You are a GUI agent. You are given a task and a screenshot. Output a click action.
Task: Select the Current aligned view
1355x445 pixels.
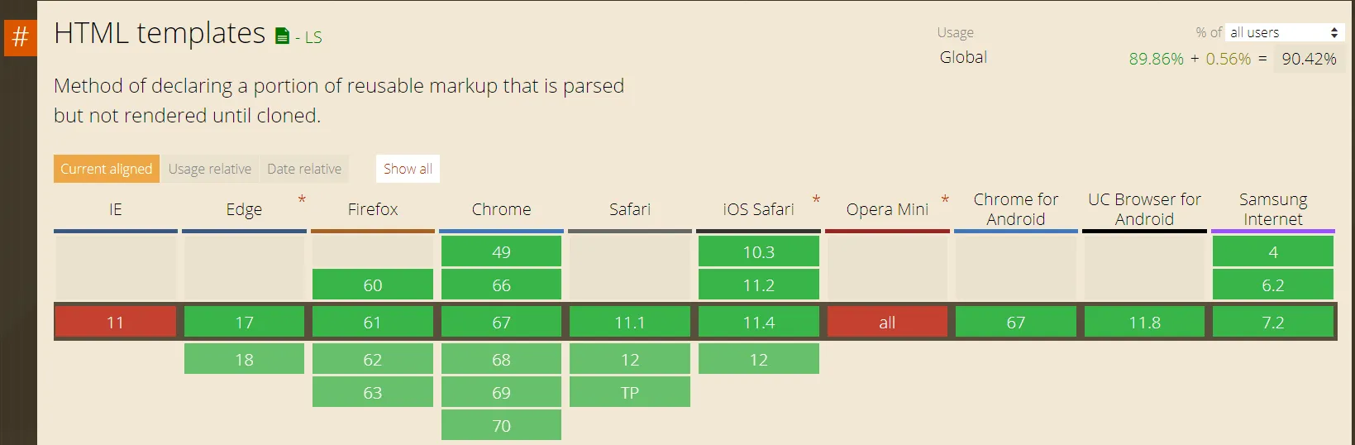click(107, 169)
